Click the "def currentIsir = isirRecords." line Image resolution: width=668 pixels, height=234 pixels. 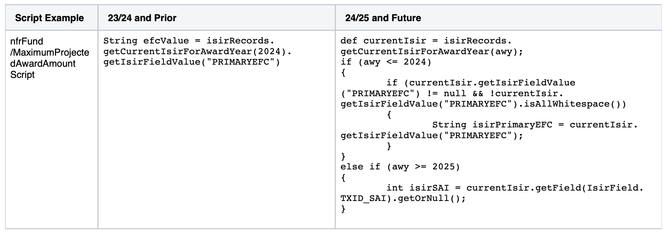[426, 41]
